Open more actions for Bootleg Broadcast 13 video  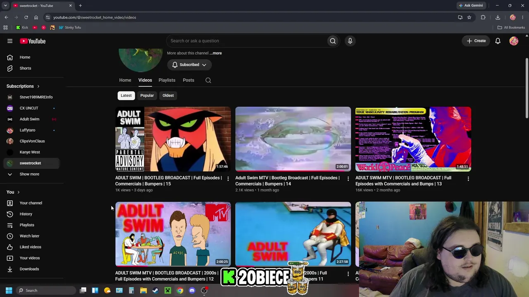tap(468, 179)
